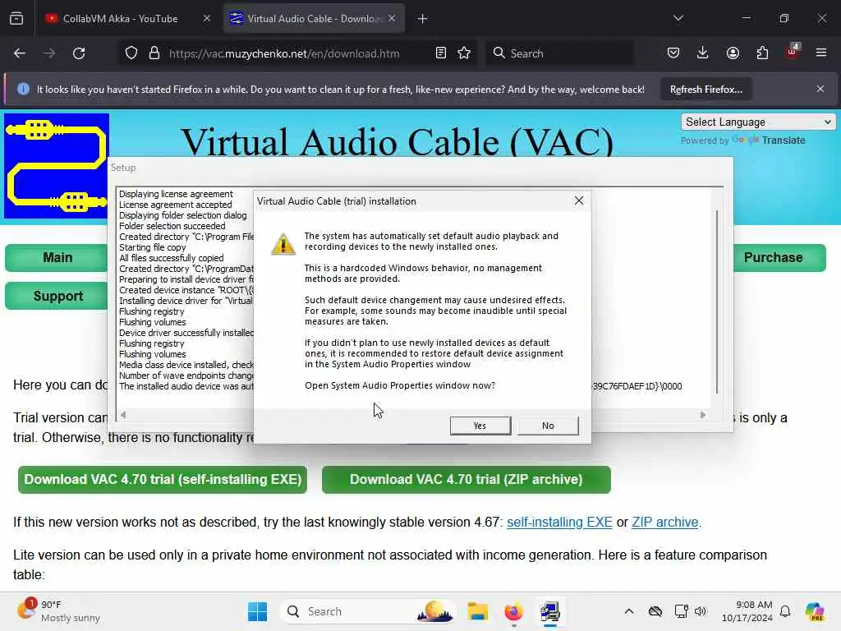Dismiss the Firefox refresh notification bar
Screen dimensions: 841x631
(820, 89)
